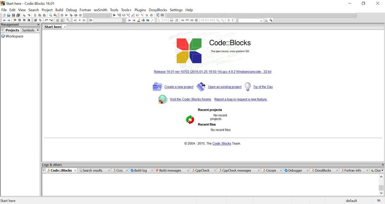Open the File menu

coord(4,10)
